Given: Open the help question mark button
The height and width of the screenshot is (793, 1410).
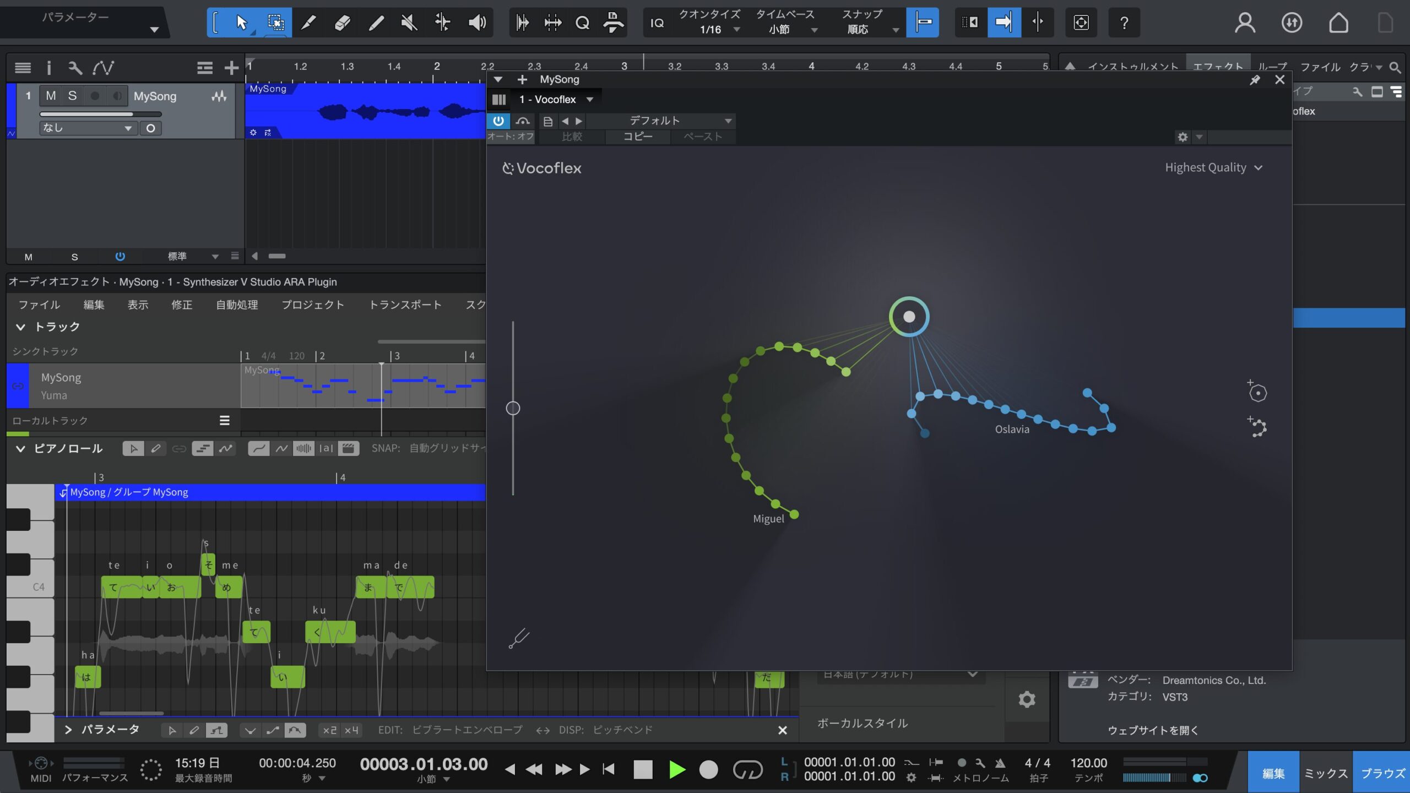Looking at the screenshot, I should (1124, 23).
